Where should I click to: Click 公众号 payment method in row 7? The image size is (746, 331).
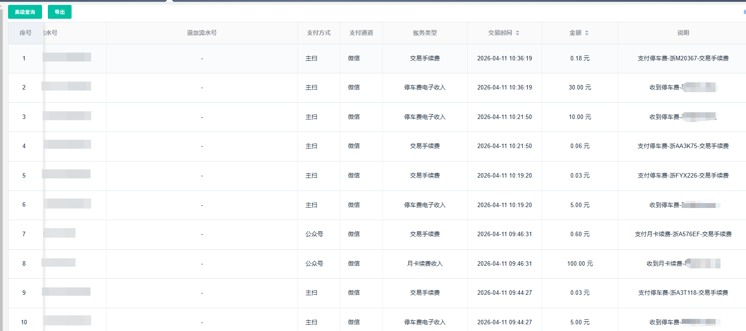click(x=314, y=234)
